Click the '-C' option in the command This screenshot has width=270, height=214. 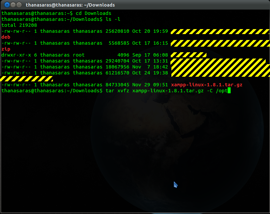click(x=209, y=91)
